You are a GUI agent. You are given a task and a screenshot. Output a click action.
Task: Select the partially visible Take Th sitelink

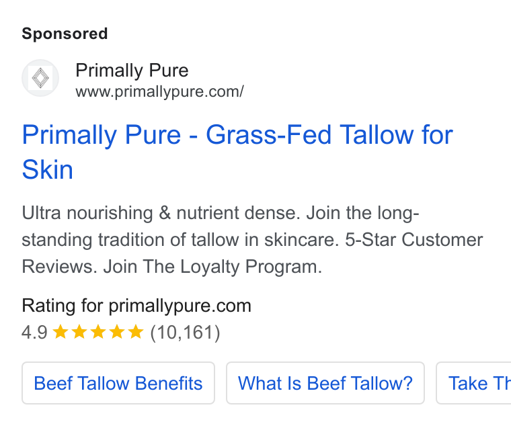[473, 383]
